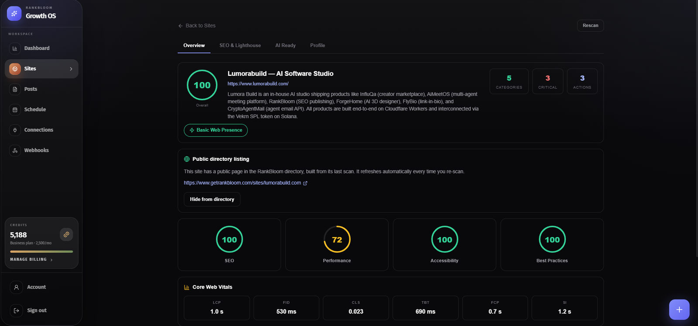This screenshot has width=698, height=326.
Task: Go to Schedule in the sidebar
Action: (x=41, y=110)
